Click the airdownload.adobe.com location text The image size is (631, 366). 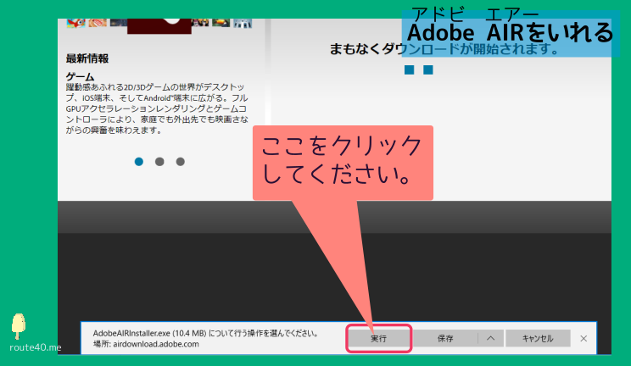click(156, 344)
